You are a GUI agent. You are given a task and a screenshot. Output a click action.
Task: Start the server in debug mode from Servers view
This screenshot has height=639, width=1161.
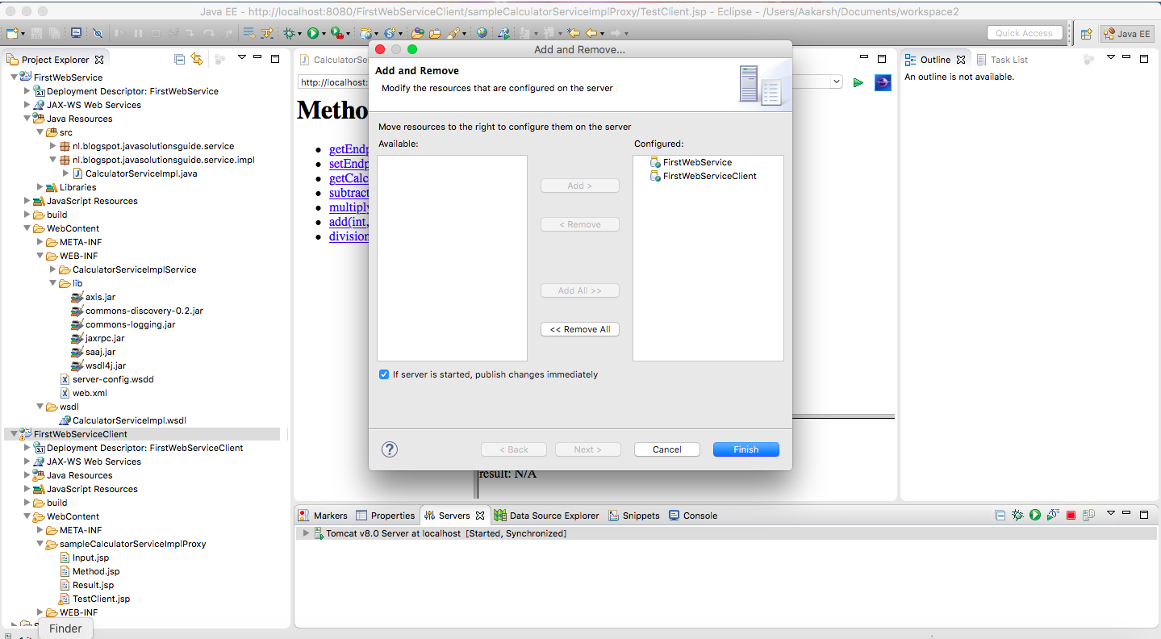tap(1017, 515)
